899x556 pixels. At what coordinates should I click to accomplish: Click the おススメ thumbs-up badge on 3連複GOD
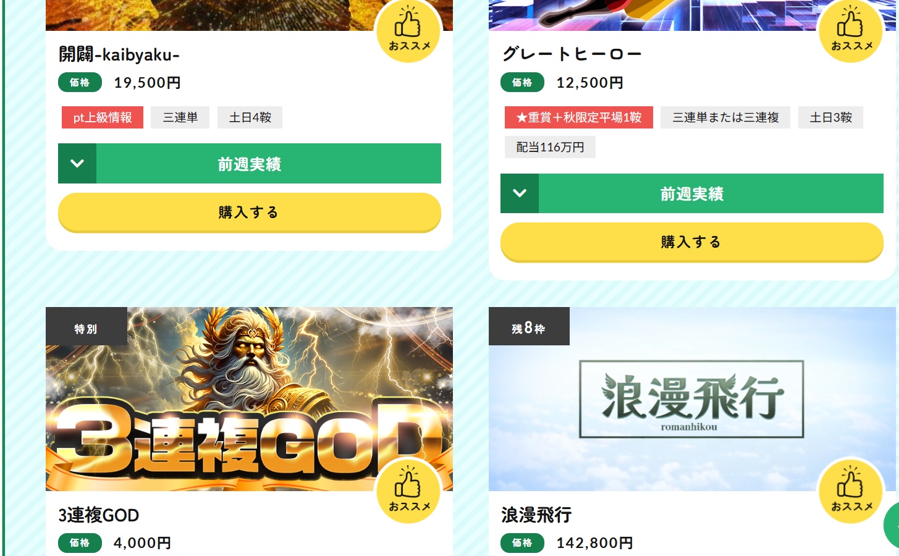(408, 491)
